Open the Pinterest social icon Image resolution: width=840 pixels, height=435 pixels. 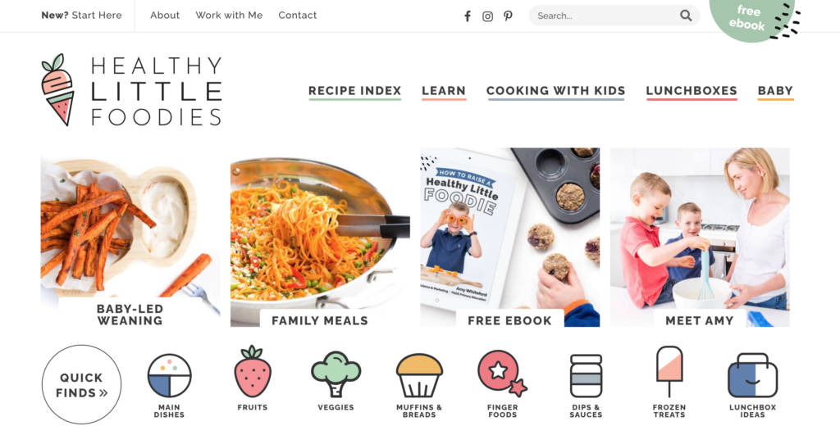coord(508,16)
